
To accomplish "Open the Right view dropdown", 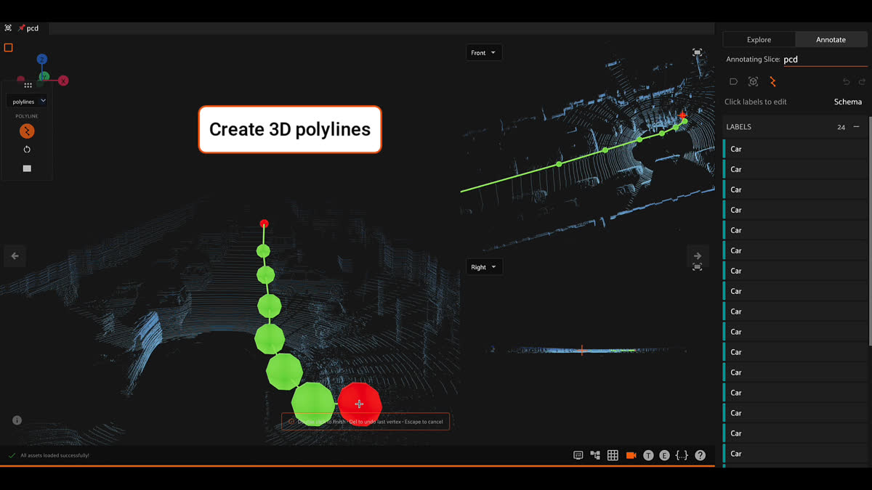I will [483, 267].
